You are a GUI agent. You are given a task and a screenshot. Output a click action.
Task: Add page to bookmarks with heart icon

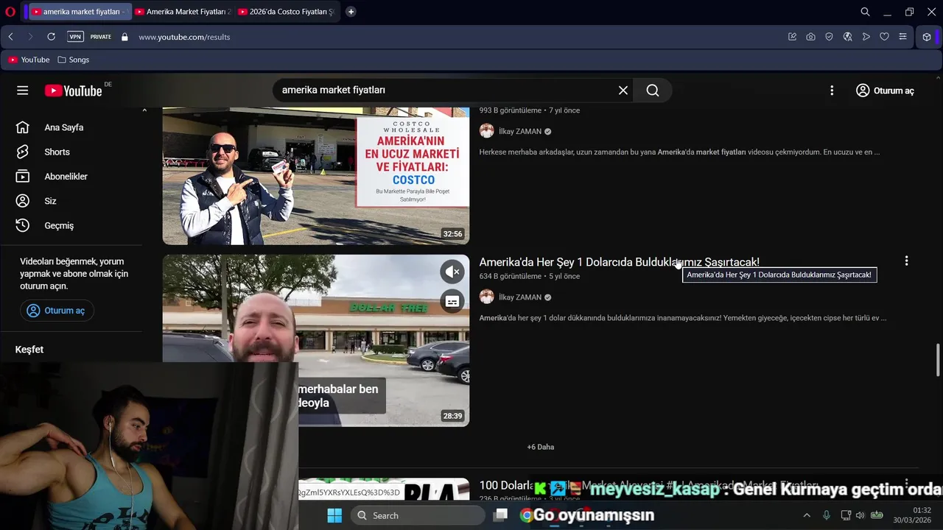click(x=884, y=37)
